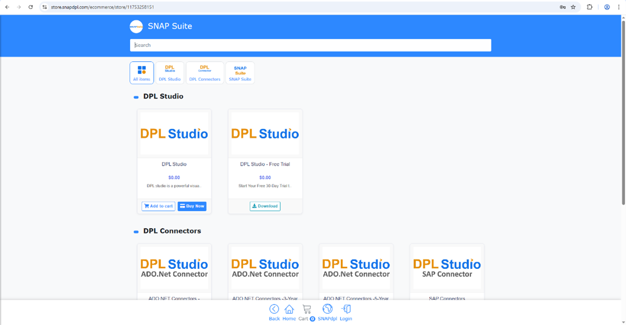Bookmark this page with the star icon
626x325 pixels.
tap(573, 7)
